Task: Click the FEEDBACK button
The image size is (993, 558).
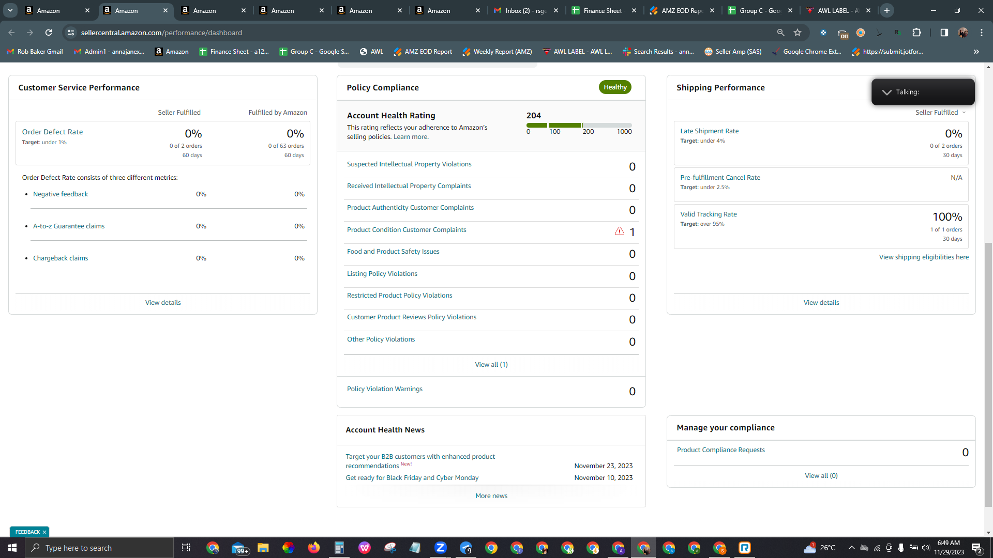Action: pos(27,532)
